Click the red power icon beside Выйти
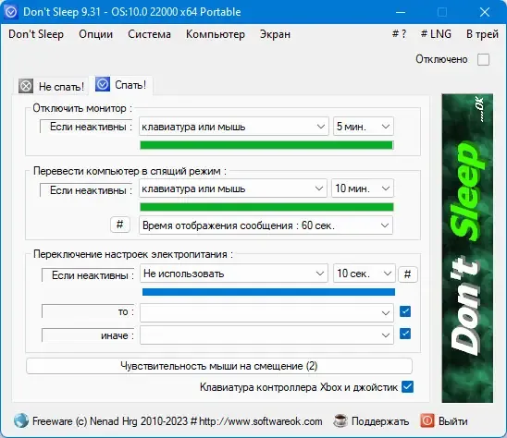 click(427, 420)
